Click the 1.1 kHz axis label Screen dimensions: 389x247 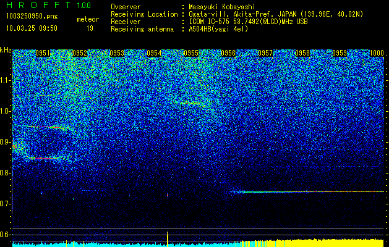5,80
